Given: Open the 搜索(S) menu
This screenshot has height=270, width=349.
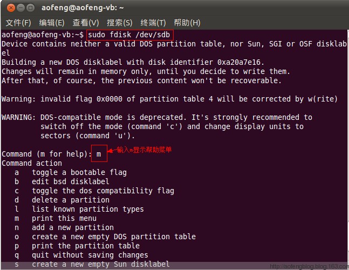Looking at the screenshot, I should (x=120, y=23).
